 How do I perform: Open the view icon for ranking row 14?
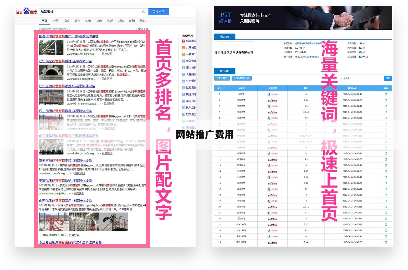(386, 171)
